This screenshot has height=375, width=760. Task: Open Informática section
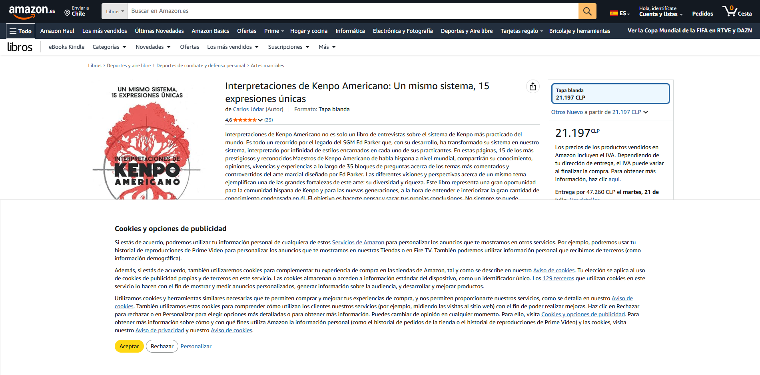350,31
